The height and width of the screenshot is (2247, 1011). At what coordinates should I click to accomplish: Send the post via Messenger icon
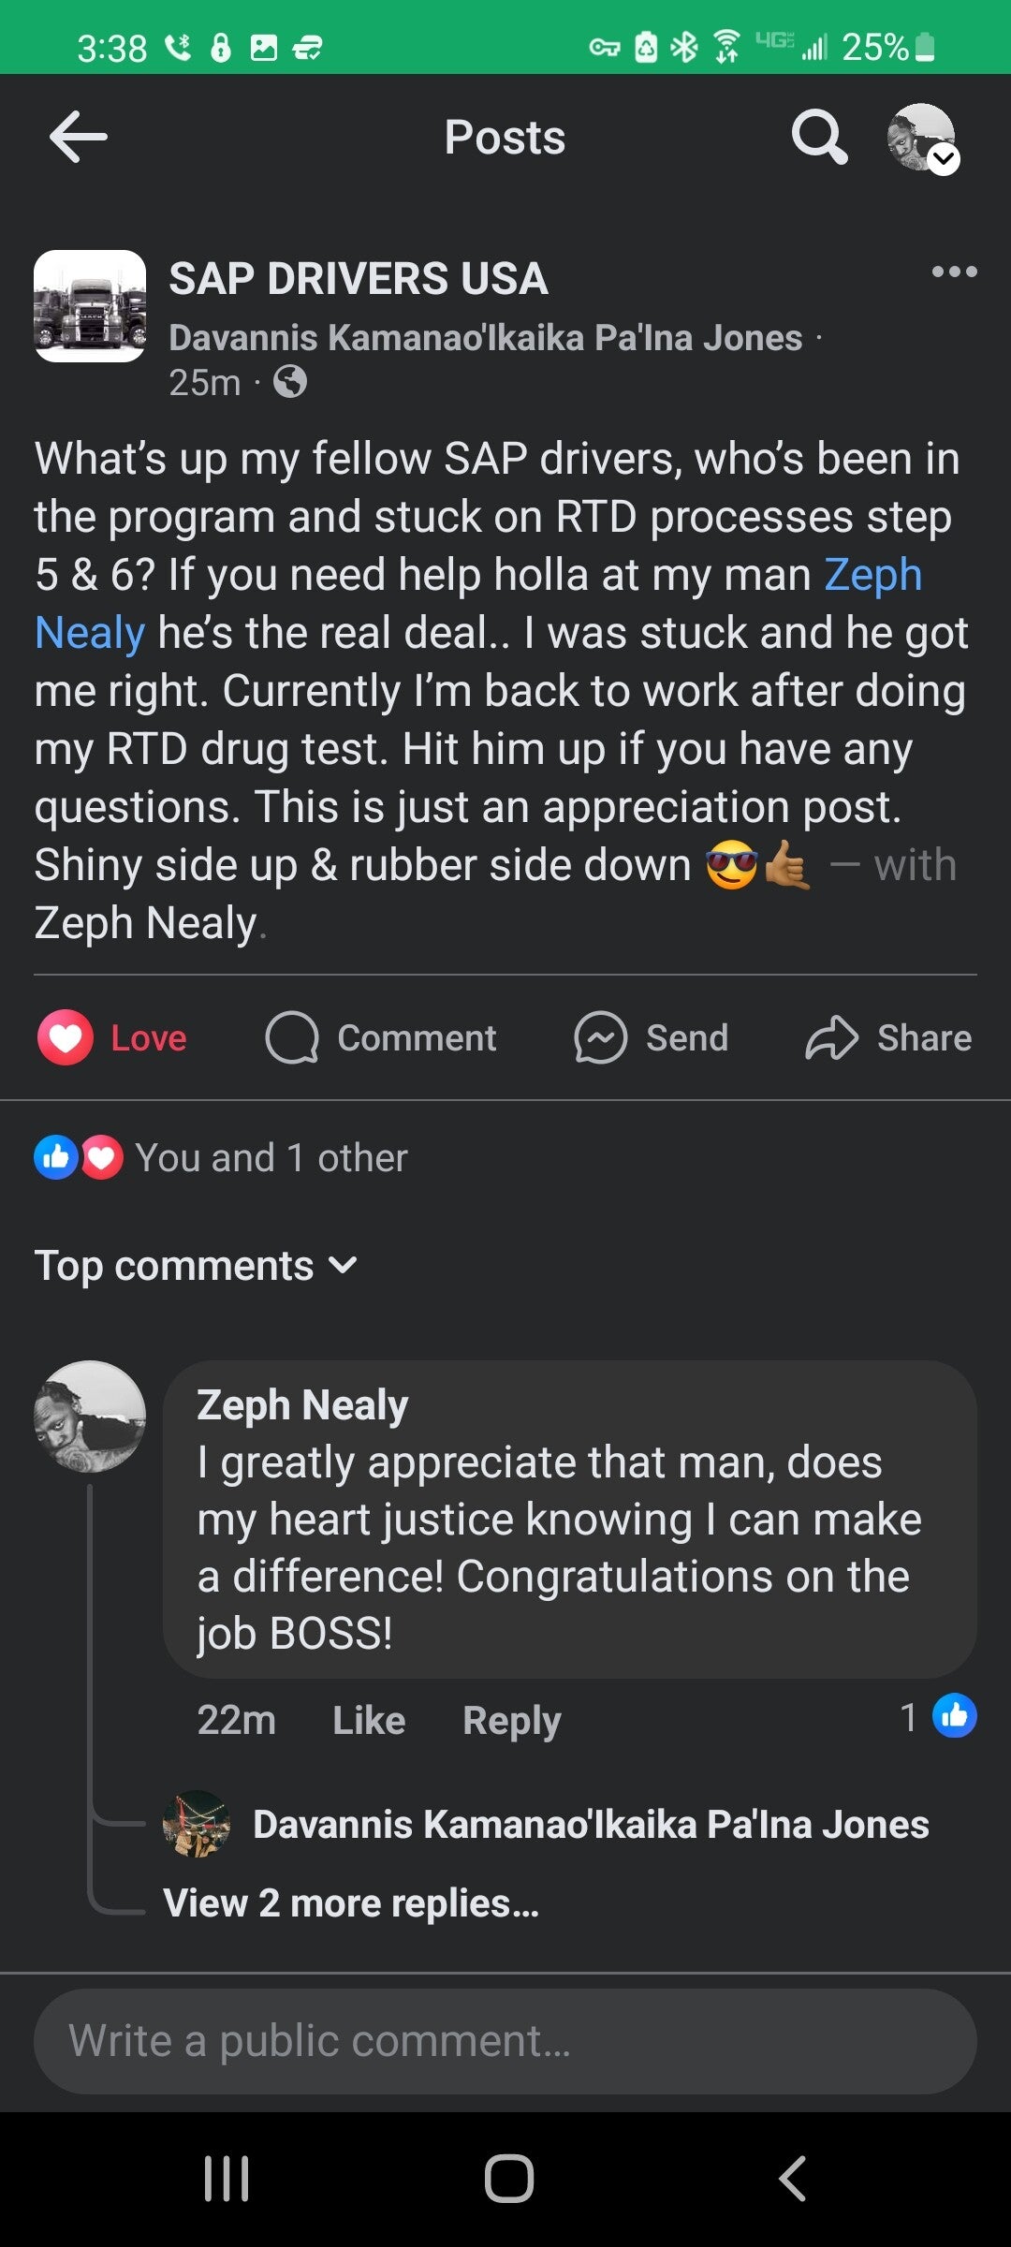tap(652, 1038)
